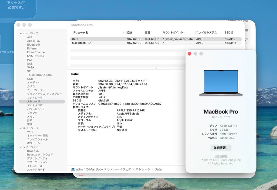
Task: Collapse the ソフトウェア sidebar section
Action: click(21, 147)
